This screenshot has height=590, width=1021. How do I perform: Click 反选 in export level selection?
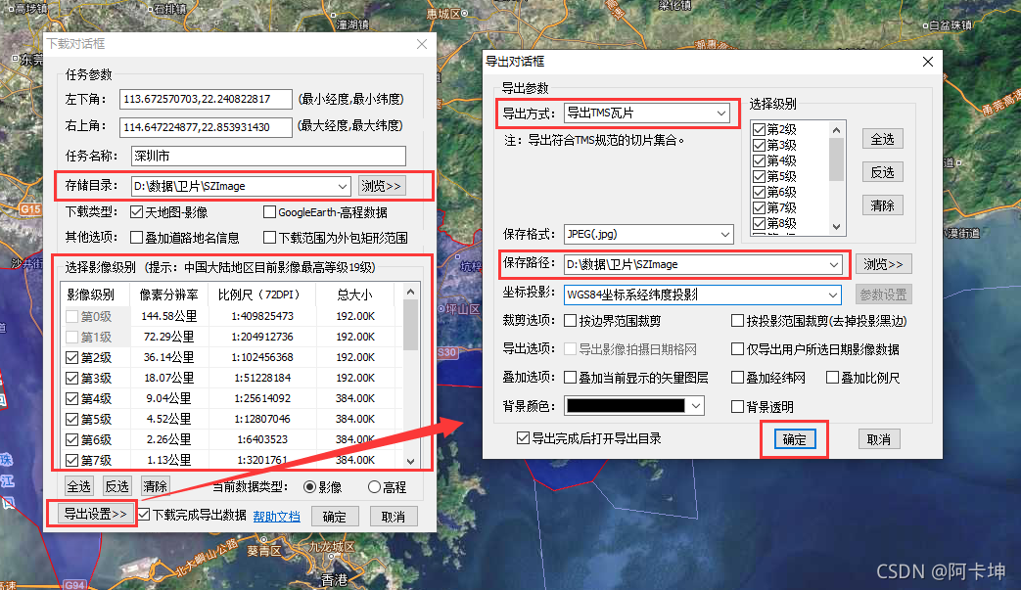(x=882, y=172)
